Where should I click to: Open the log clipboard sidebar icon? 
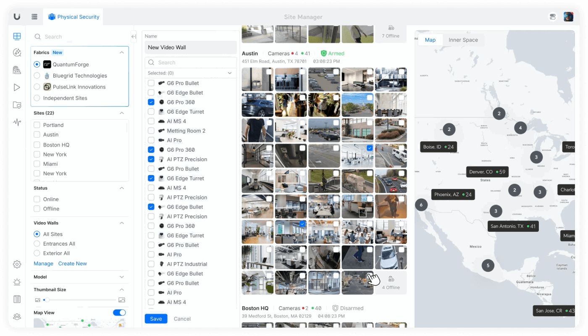tap(17, 299)
